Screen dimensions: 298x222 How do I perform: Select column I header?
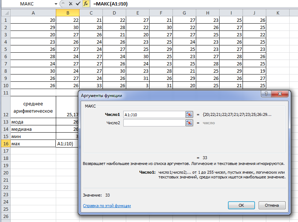231,13
